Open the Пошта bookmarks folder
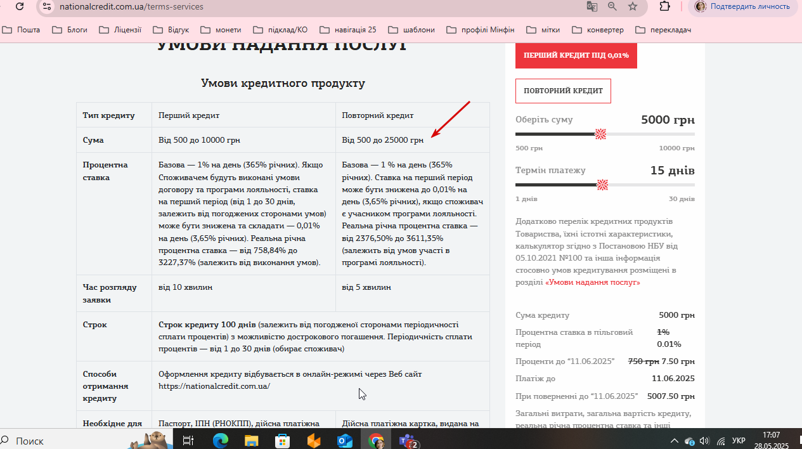Viewport: 802px width, 449px height. pyautogui.click(x=22, y=30)
